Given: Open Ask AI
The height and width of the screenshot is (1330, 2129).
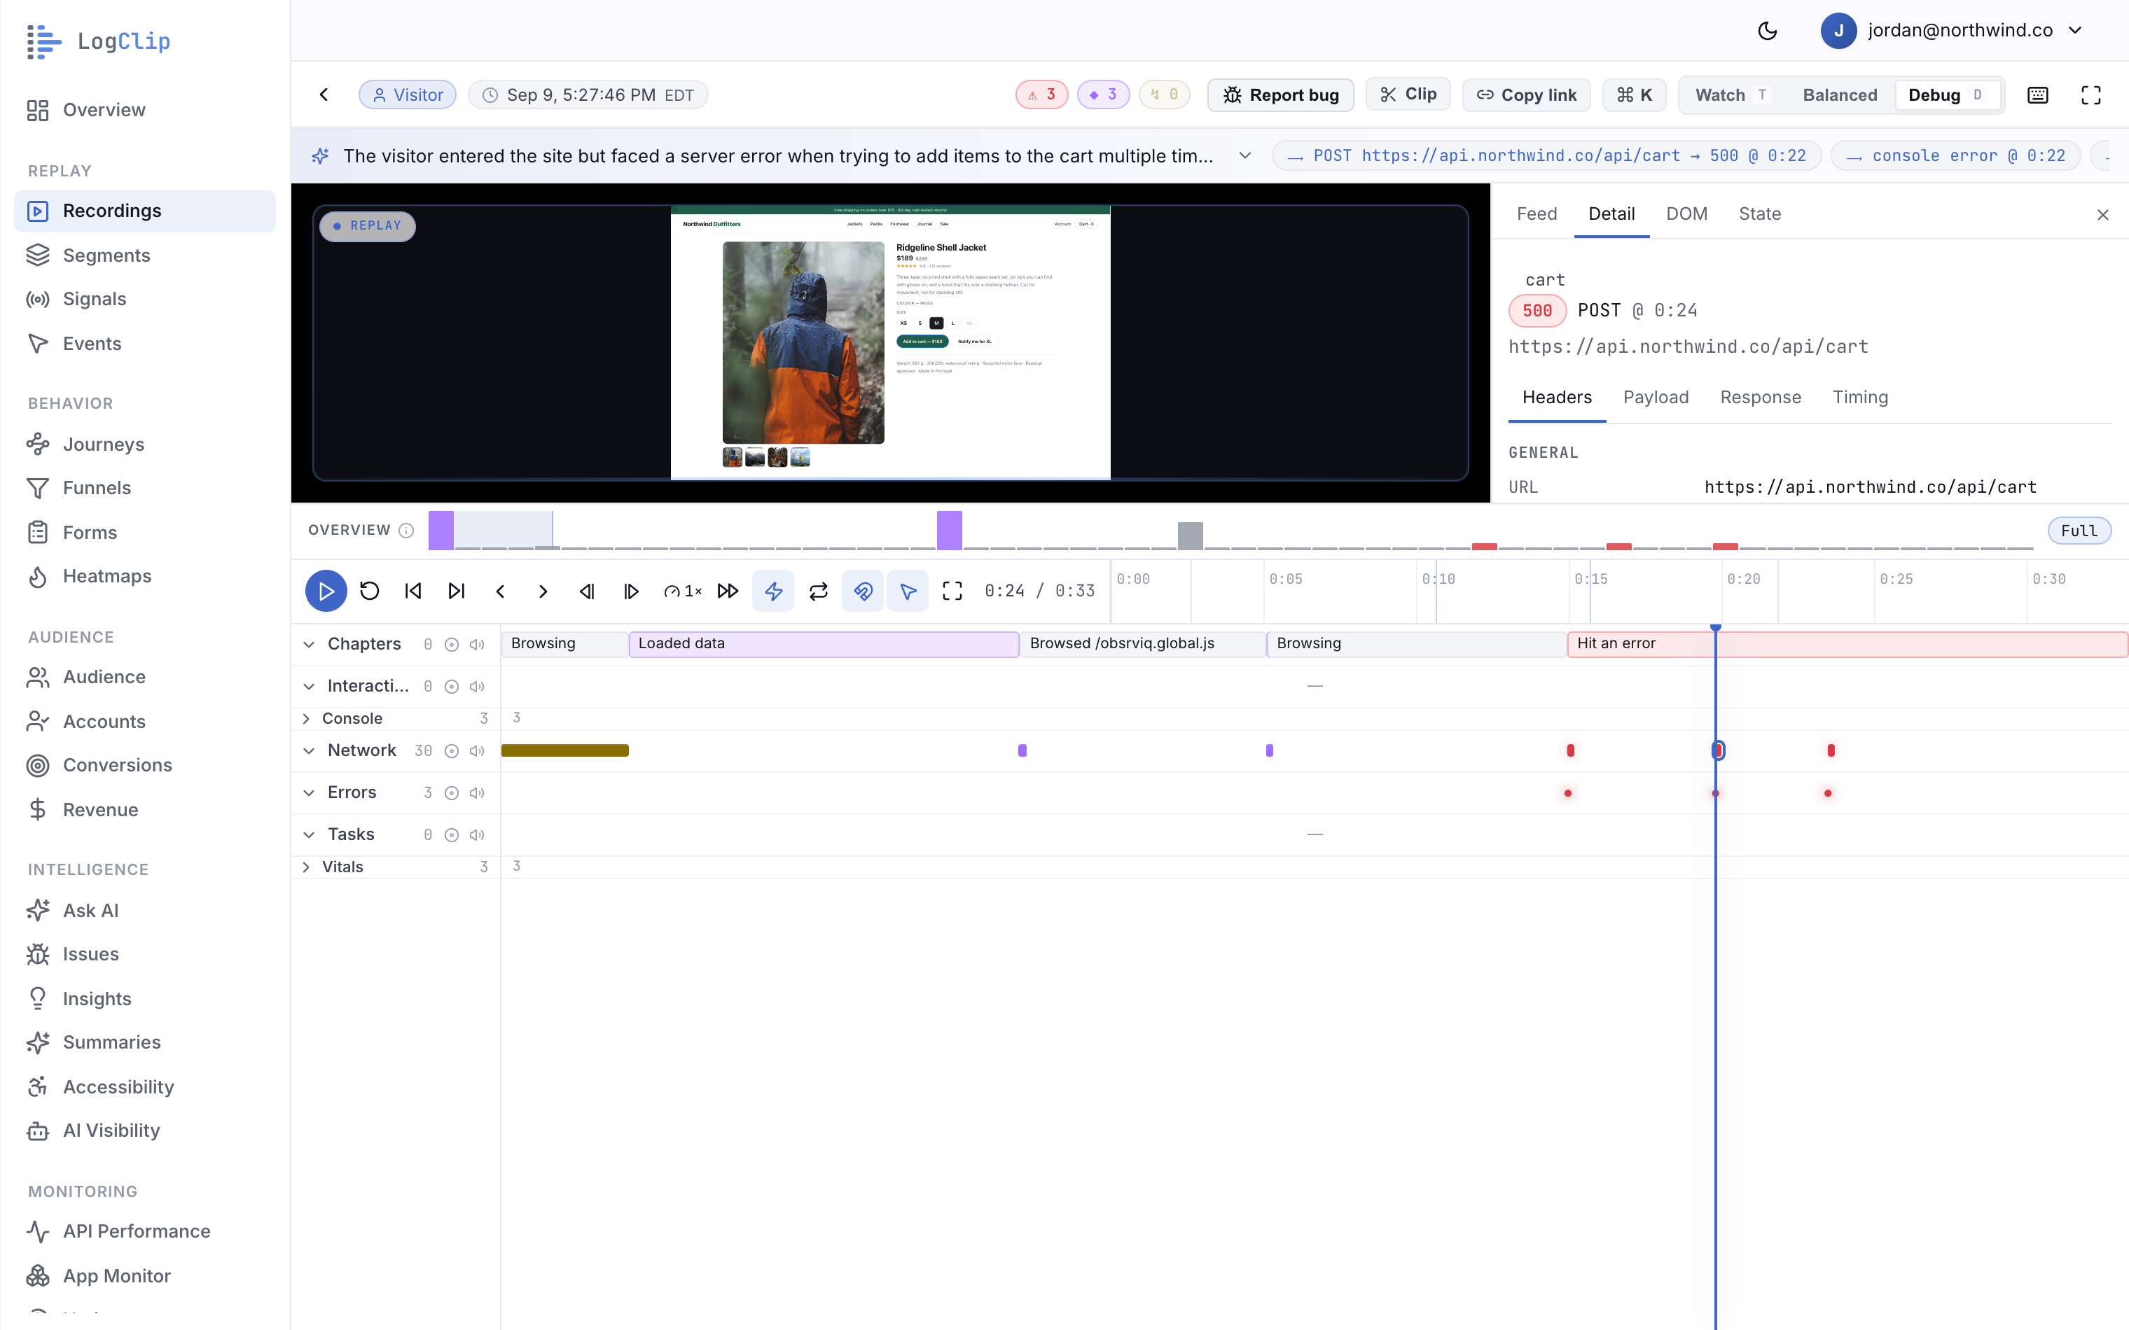Looking at the screenshot, I should point(145,911).
